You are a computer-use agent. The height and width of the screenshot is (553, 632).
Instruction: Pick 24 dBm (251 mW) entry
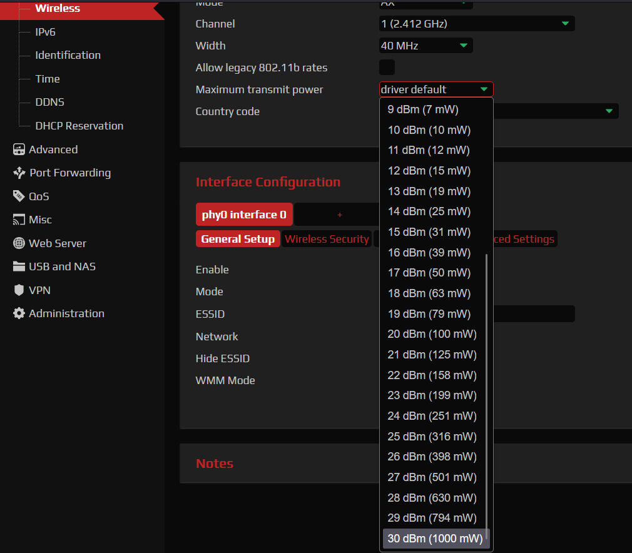[434, 415]
